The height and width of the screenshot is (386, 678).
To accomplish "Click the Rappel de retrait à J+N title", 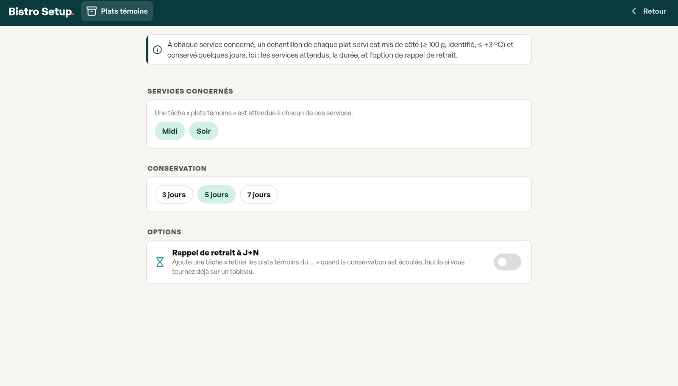I will (x=215, y=253).
